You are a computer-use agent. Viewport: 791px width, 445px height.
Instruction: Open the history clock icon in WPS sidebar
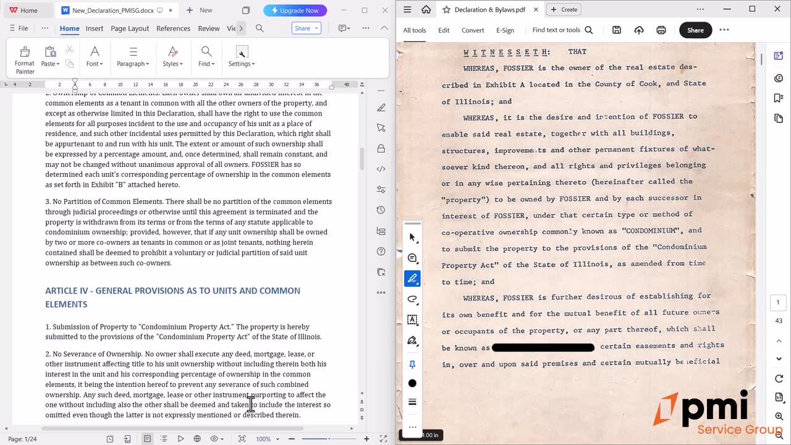pyautogui.click(x=381, y=210)
